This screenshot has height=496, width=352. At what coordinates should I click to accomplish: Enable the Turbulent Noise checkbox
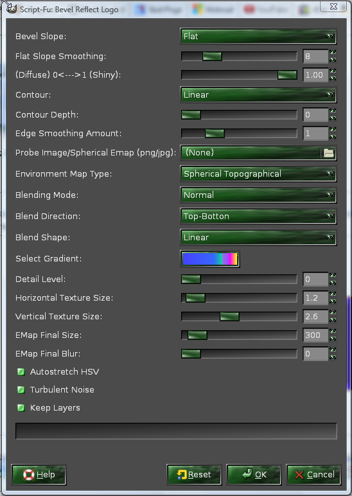[x=21, y=390]
